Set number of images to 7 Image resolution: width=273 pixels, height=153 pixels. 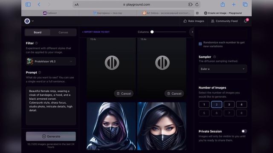[229, 113]
